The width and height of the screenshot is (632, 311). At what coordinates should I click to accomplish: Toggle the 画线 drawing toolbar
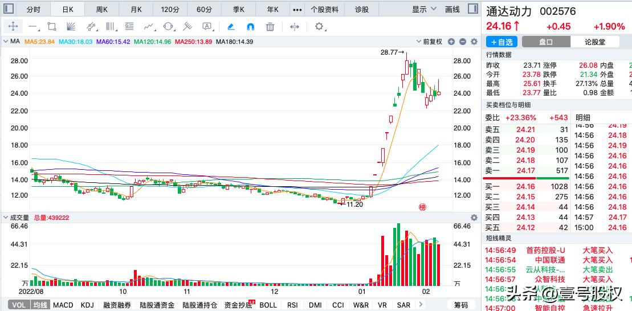pyautogui.click(x=452, y=10)
